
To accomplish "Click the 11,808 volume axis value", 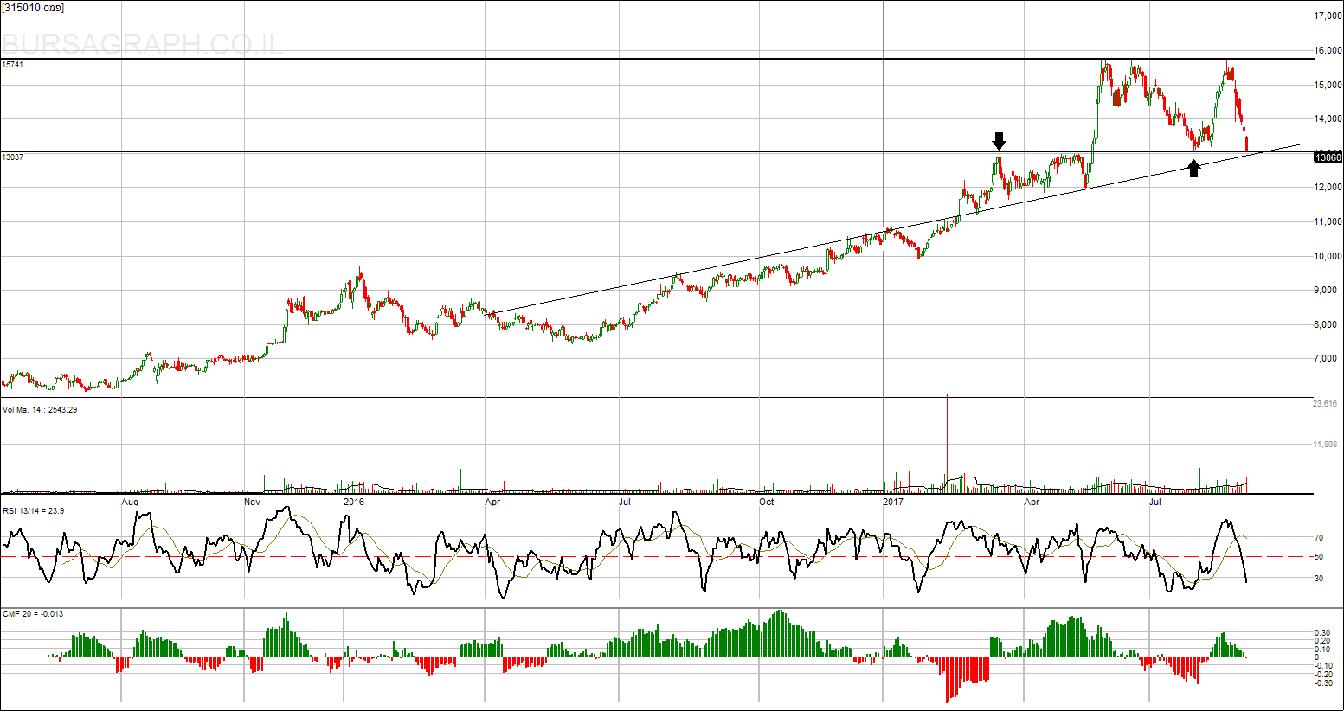I will coord(1326,445).
